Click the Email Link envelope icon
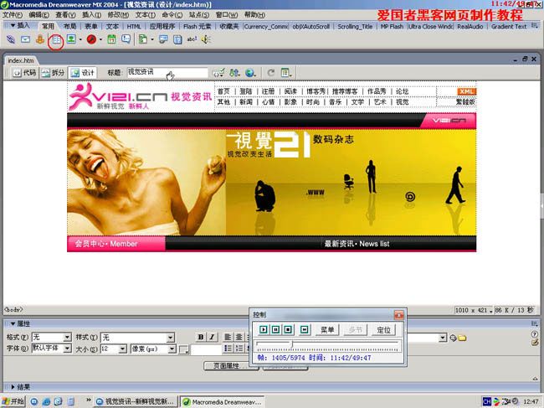The image size is (544, 408). click(x=25, y=39)
